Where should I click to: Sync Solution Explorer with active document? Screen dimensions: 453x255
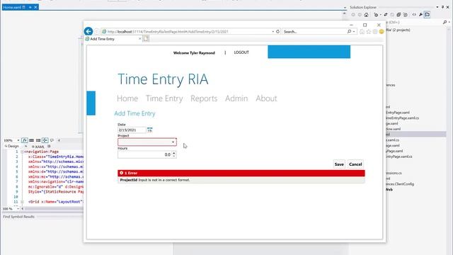(385, 15)
